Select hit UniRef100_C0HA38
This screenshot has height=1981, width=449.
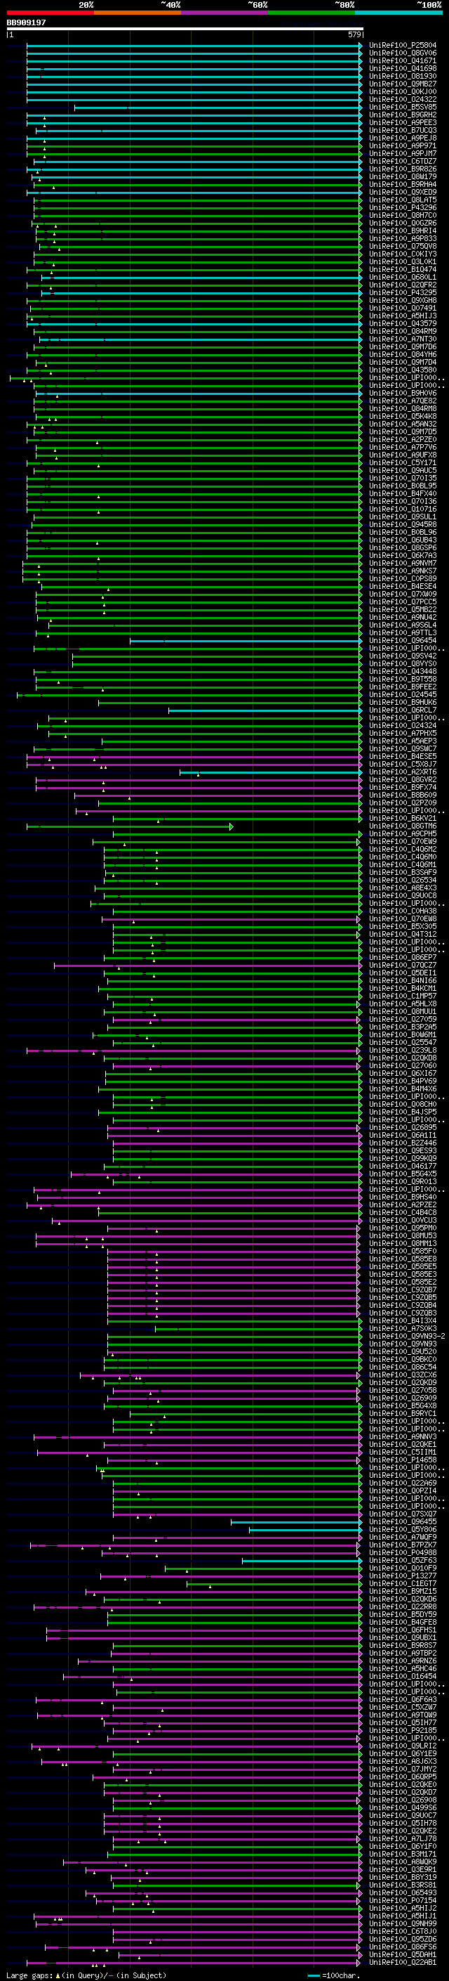coord(402,911)
